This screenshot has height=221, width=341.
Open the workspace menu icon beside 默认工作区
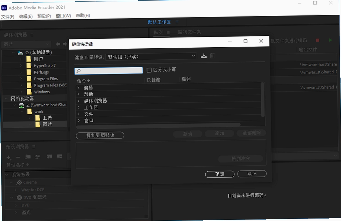(x=177, y=22)
